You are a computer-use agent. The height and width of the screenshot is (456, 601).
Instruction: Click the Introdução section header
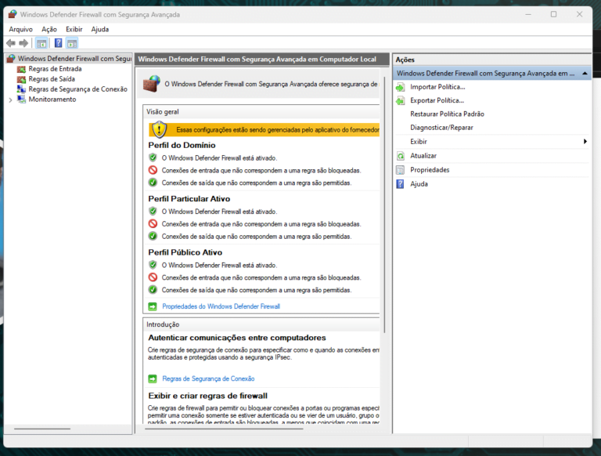point(163,324)
